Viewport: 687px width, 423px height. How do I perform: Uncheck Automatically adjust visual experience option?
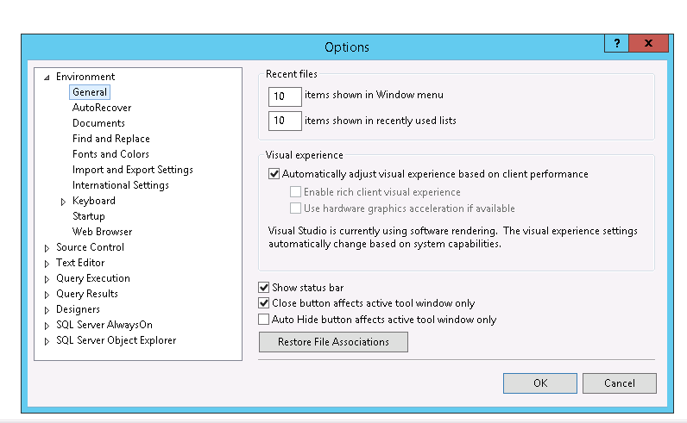click(x=274, y=174)
